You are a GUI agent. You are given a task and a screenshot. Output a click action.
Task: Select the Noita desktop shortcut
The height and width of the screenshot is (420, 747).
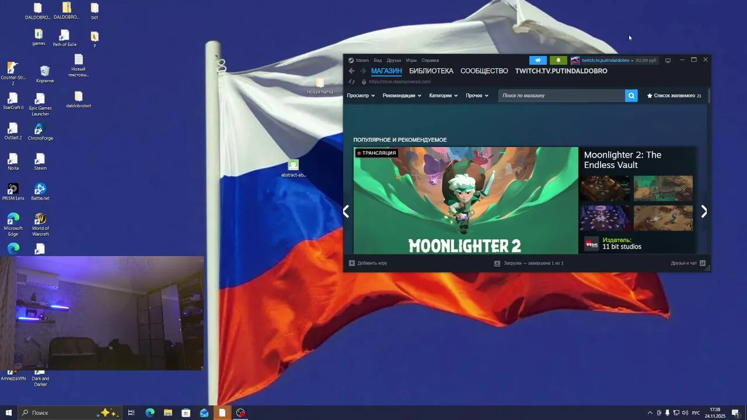coord(13,162)
